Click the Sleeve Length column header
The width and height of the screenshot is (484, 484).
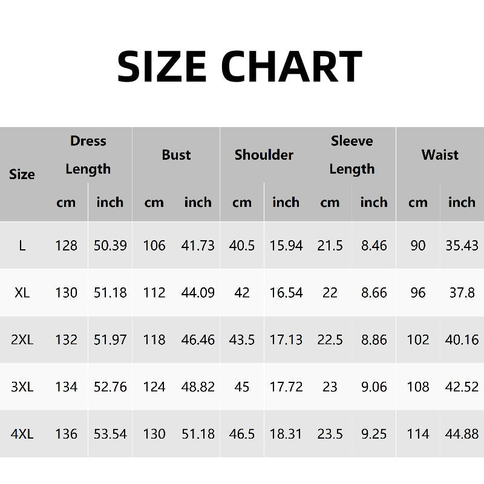point(352,155)
